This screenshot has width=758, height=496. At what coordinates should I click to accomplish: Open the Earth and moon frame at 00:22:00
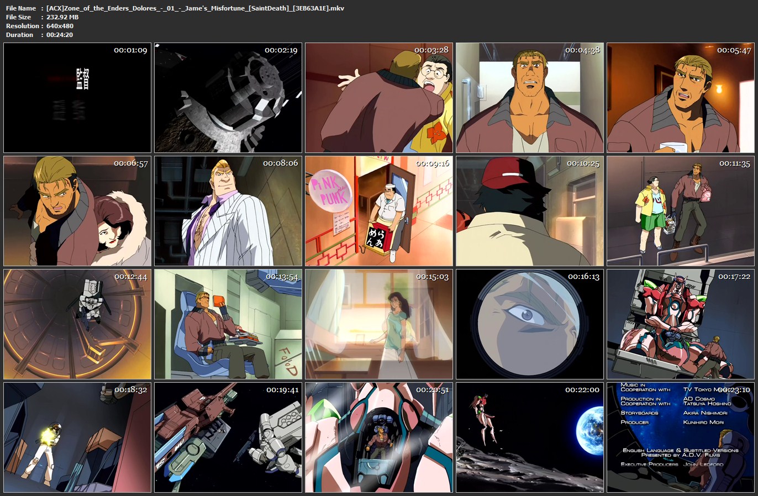pyautogui.click(x=530, y=437)
